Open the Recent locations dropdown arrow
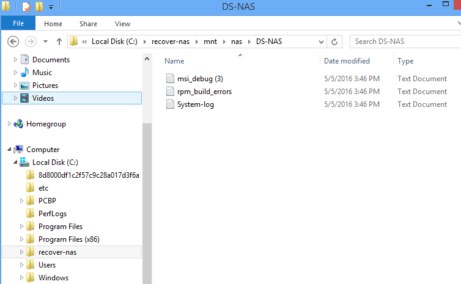The image size is (461, 284). tap(46, 42)
